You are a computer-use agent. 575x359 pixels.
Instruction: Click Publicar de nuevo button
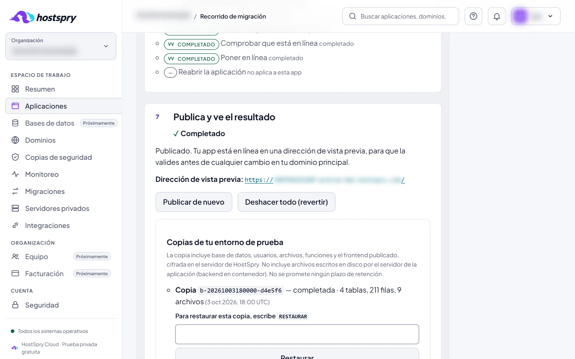click(194, 202)
